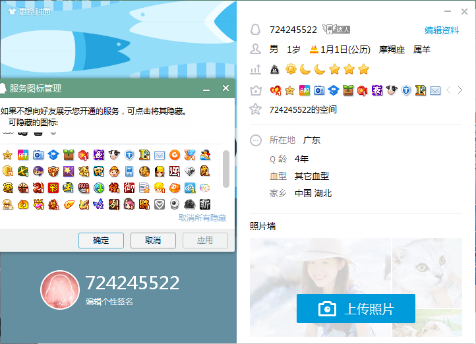
Task: Click the camera photo album icon in the dialog
Action: click(x=38, y=155)
